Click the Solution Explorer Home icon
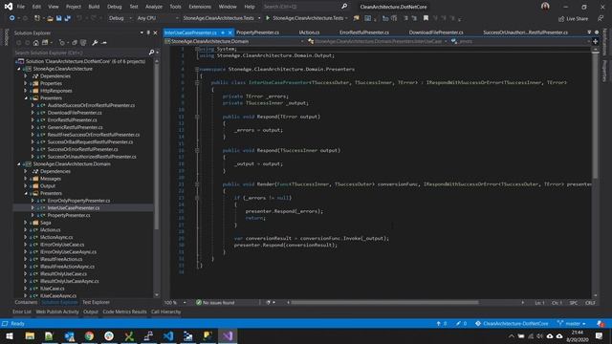612x344 pixels. point(36,42)
